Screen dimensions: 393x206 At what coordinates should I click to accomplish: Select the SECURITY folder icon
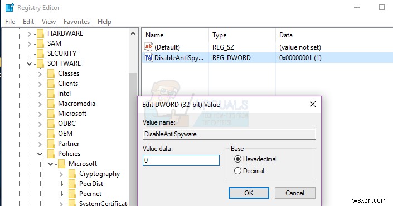click(40, 53)
